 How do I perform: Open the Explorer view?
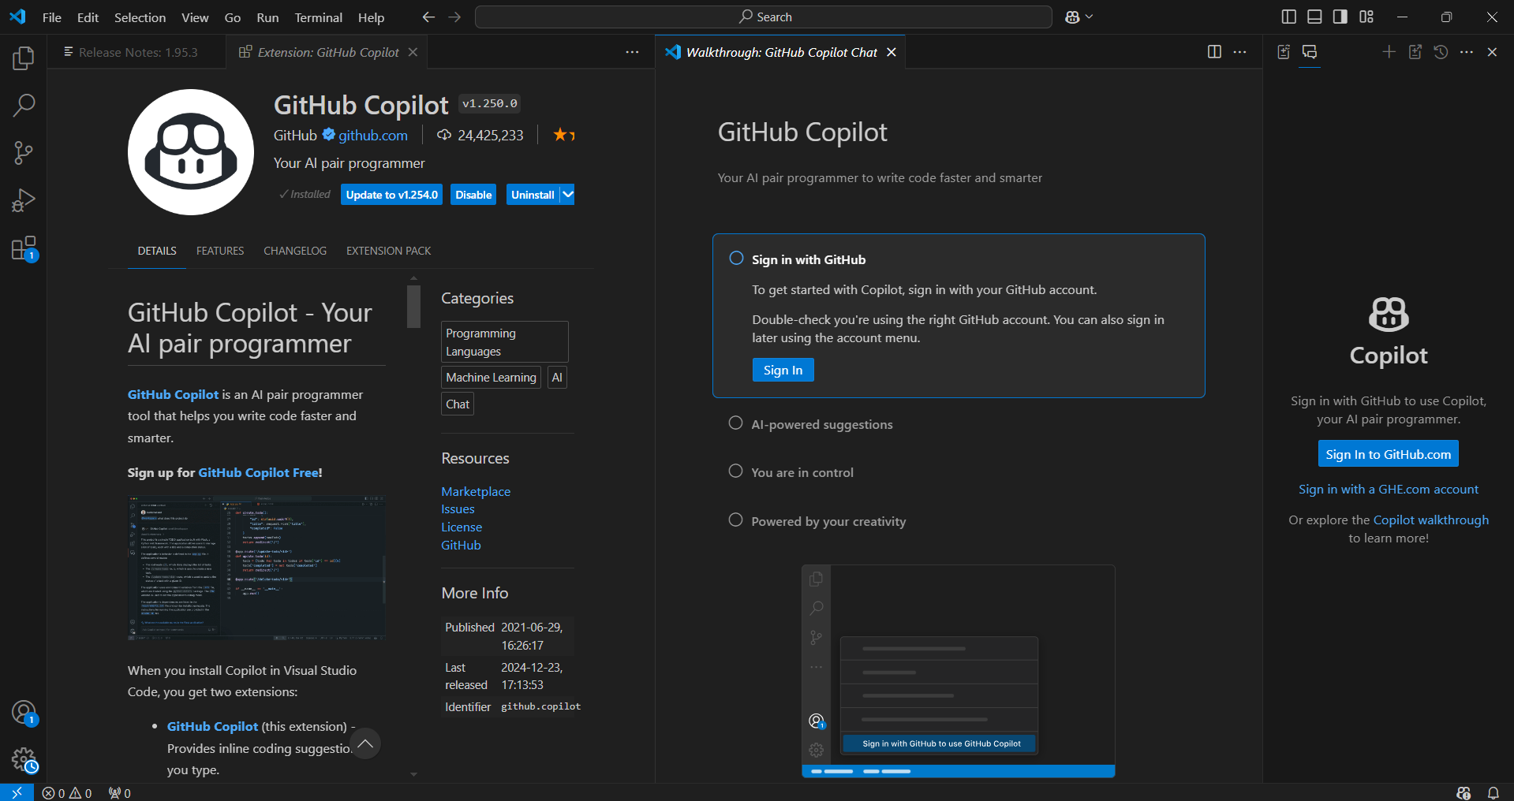pos(23,57)
